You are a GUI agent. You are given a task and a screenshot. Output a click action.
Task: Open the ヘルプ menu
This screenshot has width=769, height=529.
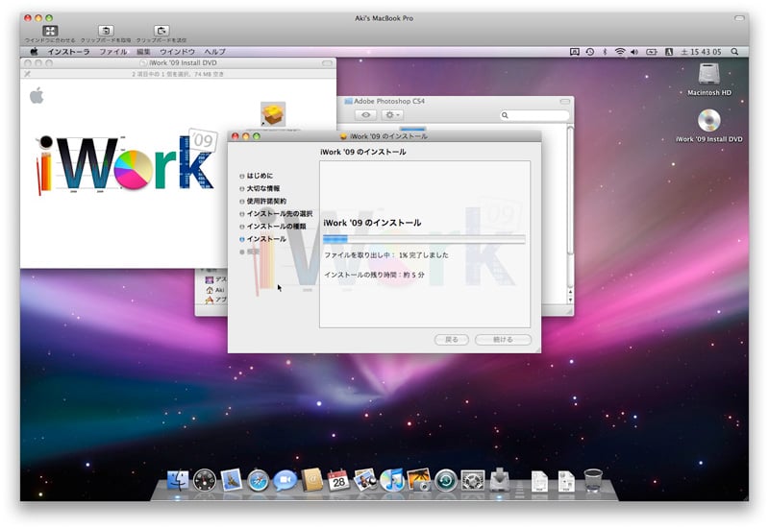click(214, 52)
